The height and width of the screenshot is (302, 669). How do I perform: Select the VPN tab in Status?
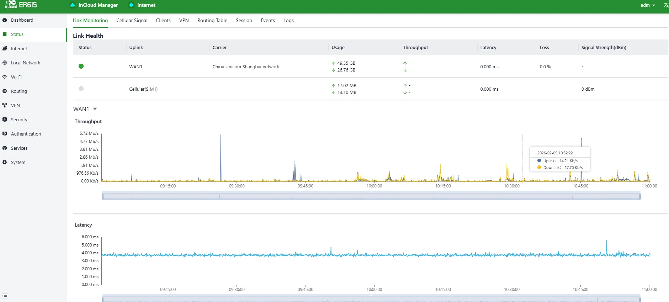click(x=184, y=21)
